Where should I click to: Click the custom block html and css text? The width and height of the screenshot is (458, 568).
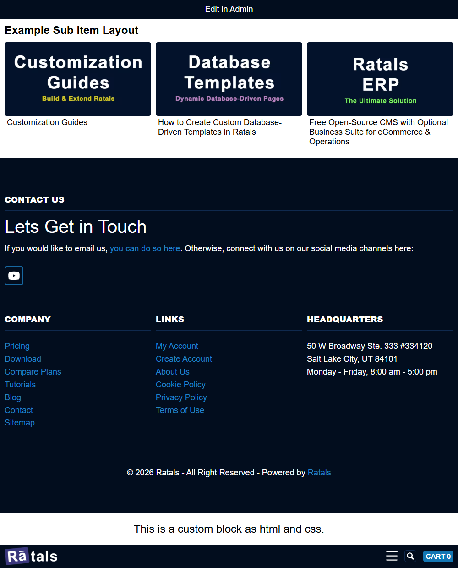(229, 529)
